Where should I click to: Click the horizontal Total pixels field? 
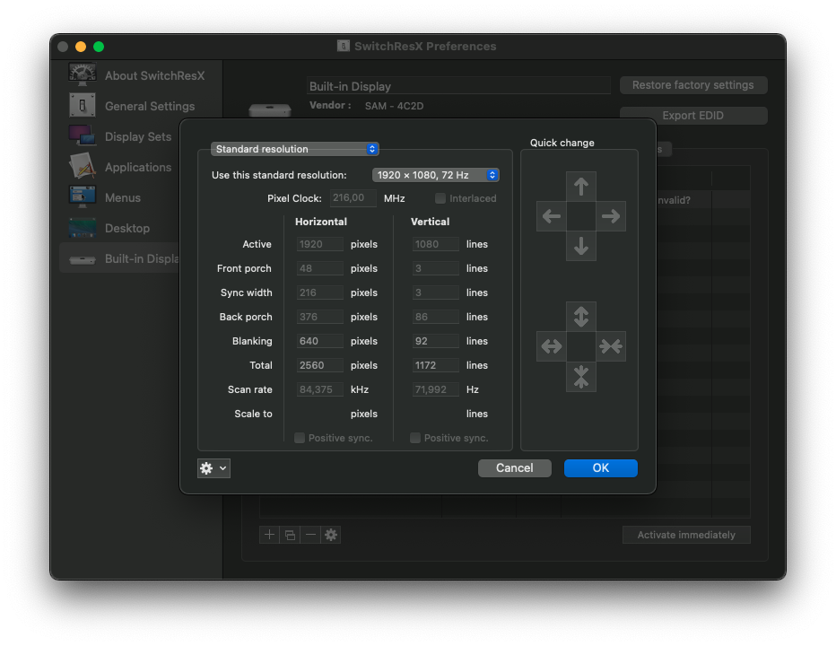click(x=320, y=365)
